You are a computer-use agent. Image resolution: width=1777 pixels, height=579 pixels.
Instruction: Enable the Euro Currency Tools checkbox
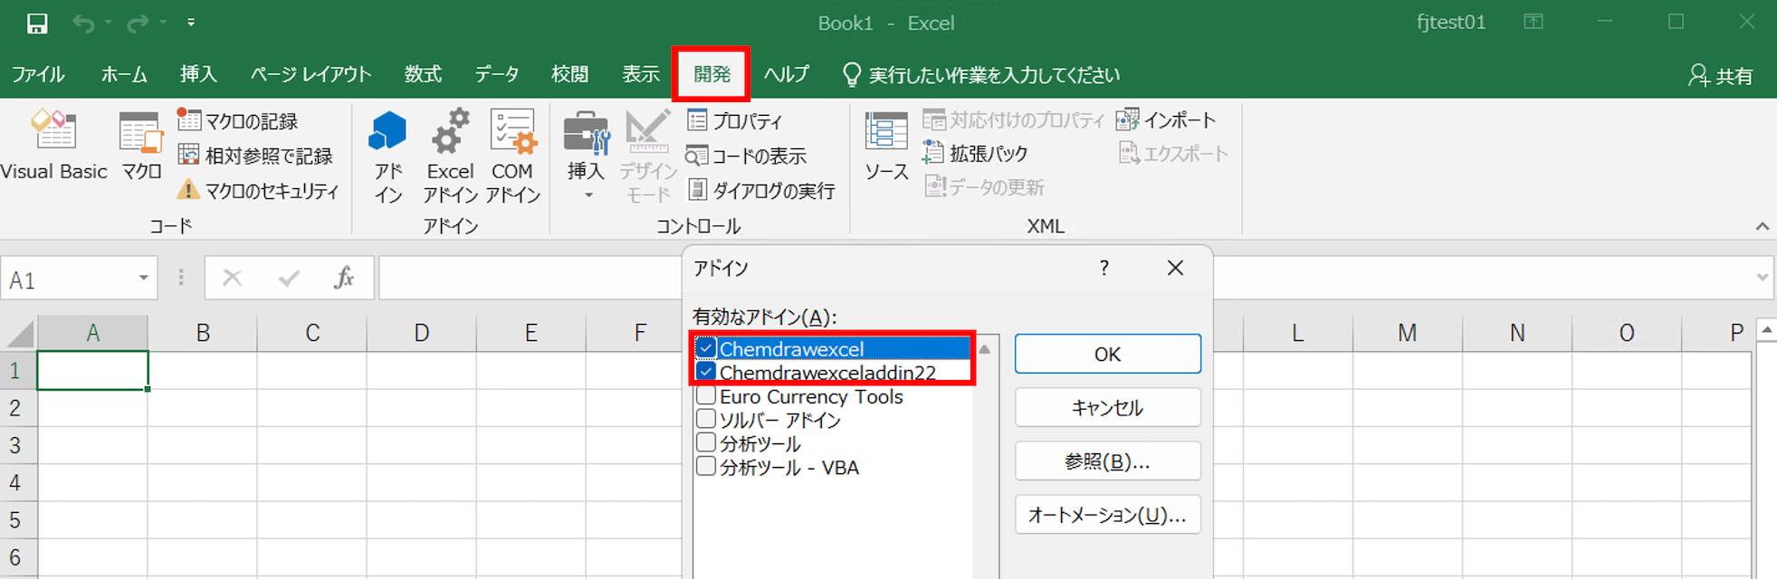(706, 396)
